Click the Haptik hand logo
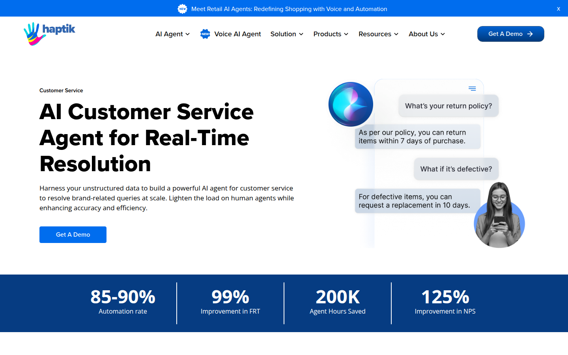The image size is (568, 355). coord(32,34)
